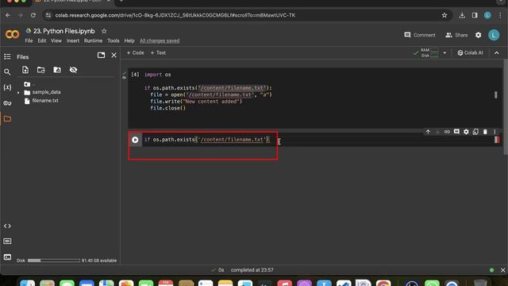Viewport: 508px width, 286px height.
Task: Open the File menu
Action: (x=29, y=41)
